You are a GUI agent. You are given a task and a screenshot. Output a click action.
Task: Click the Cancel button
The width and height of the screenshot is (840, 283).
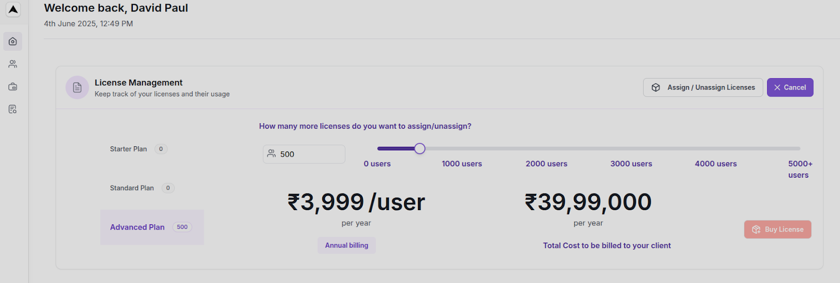(x=790, y=88)
